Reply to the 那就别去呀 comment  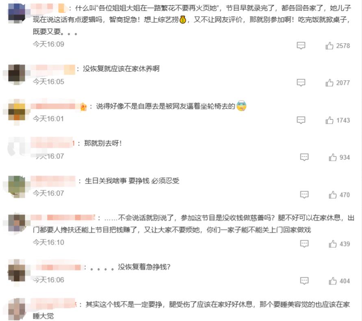point(304,157)
